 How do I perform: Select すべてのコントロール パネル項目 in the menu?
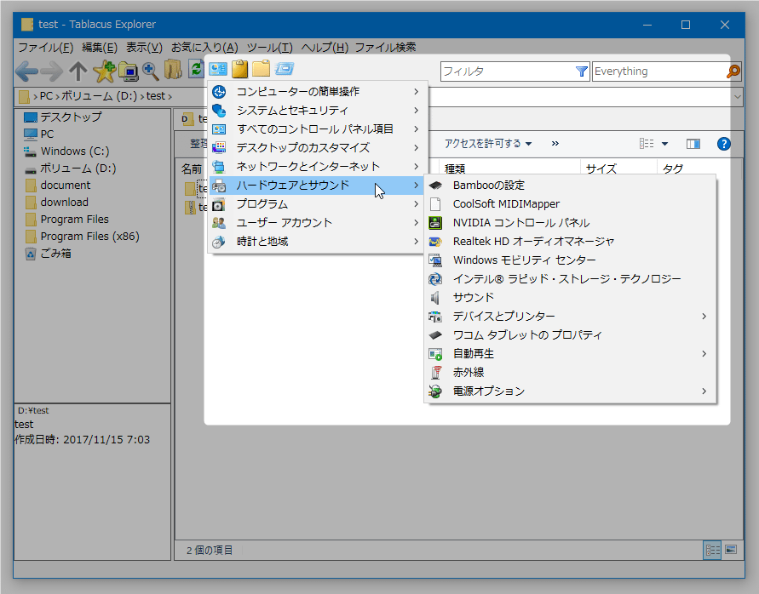pyautogui.click(x=316, y=129)
